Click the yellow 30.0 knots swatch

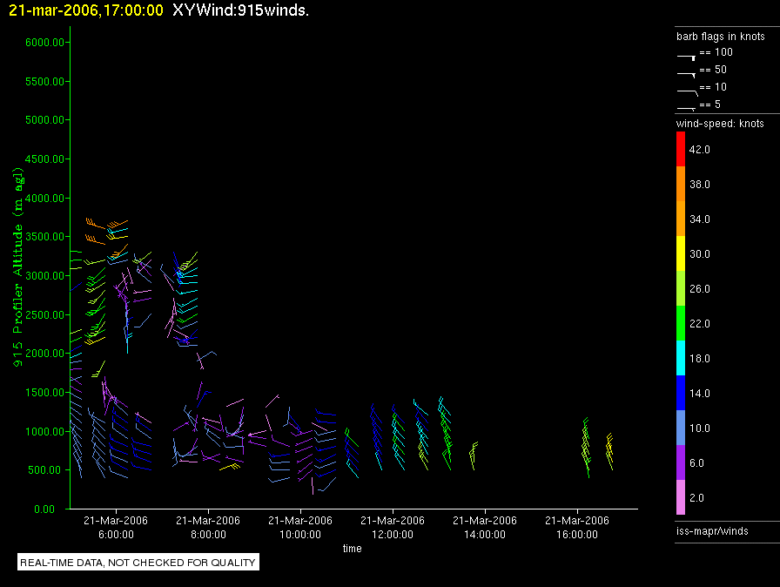pos(681,253)
